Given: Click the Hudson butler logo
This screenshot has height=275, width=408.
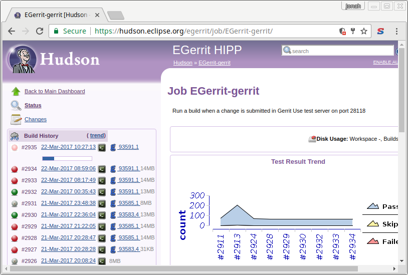Looking at the screenshot, I should point(22,59).
